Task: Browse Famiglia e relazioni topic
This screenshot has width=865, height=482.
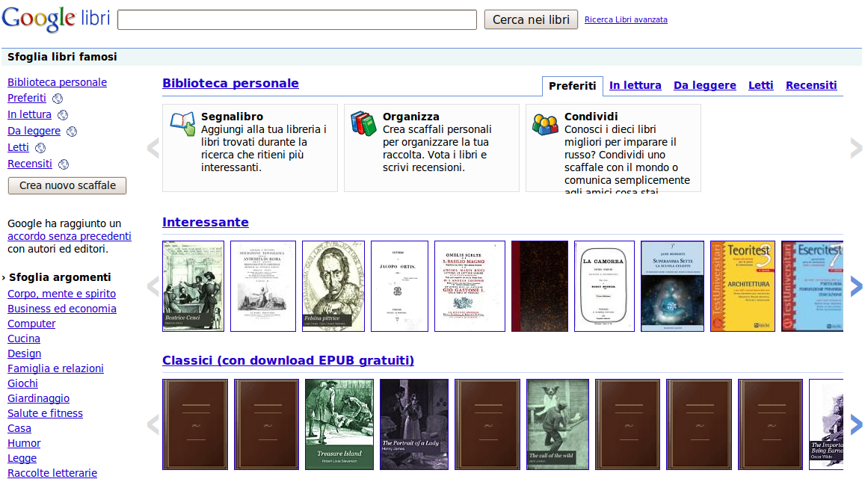Action: click(x=56, y=368)
